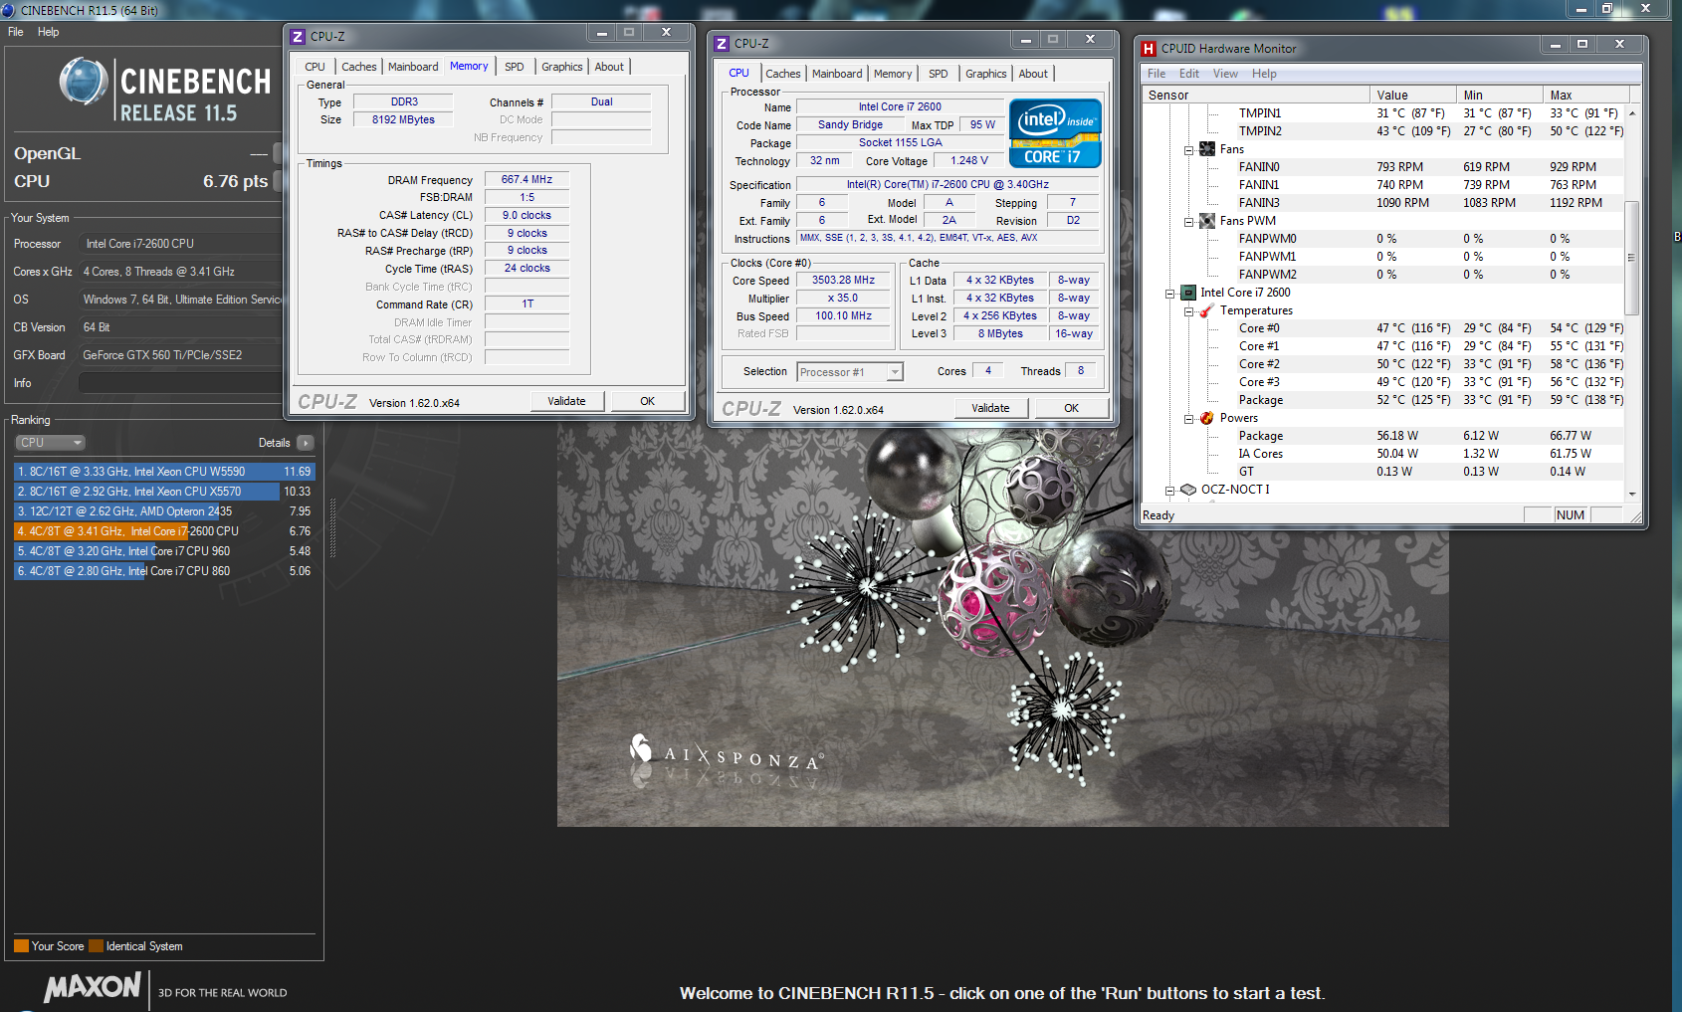
Task: Open Mainboard tab in Memory CPU-Z window
Action: tap(413, 67)
